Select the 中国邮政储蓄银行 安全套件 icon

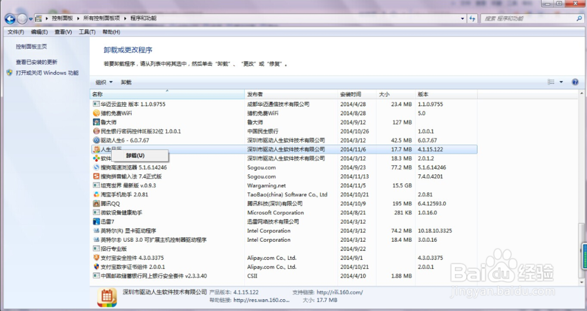[x=96, y=276]
